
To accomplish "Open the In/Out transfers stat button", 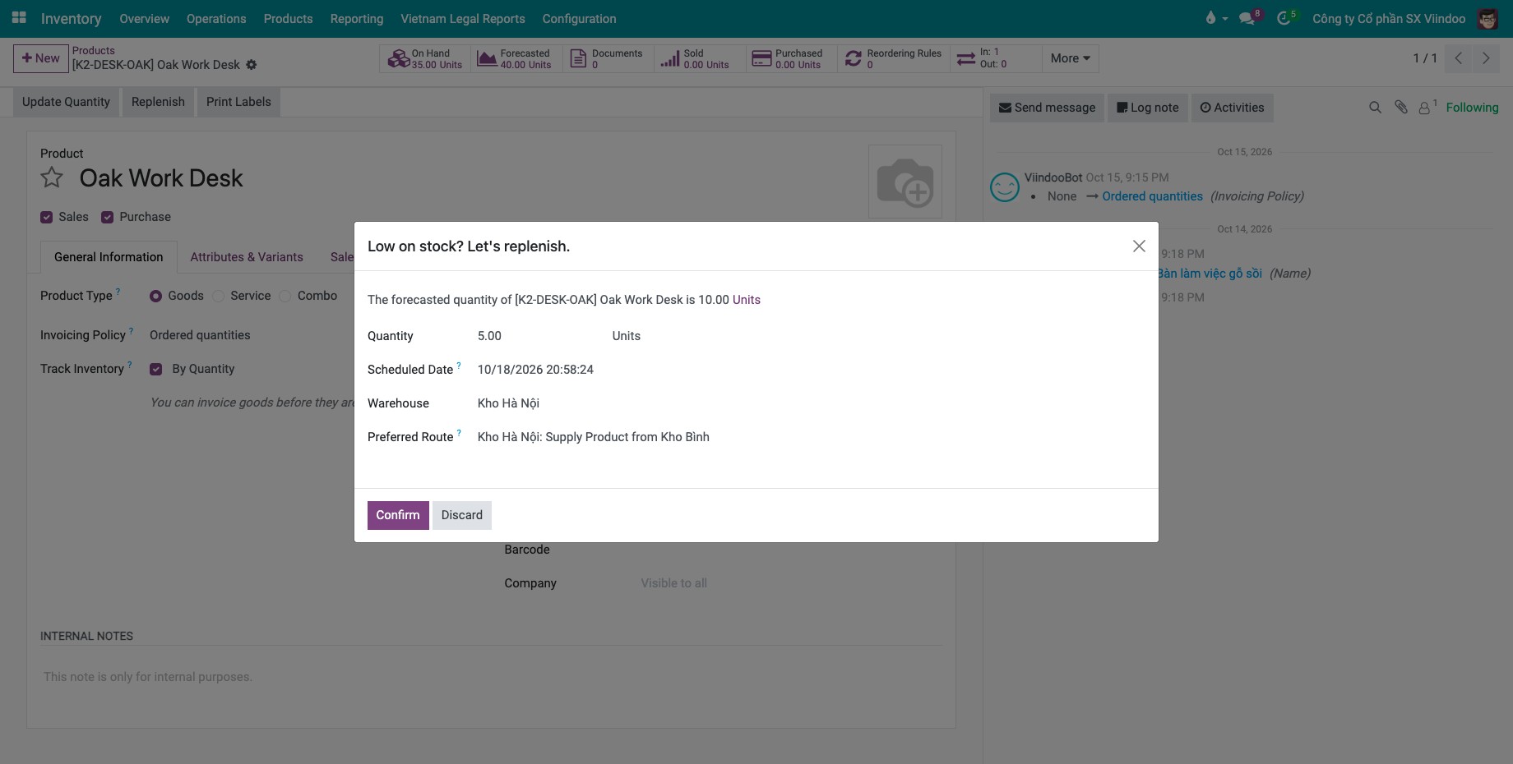I will click(996, 58).
